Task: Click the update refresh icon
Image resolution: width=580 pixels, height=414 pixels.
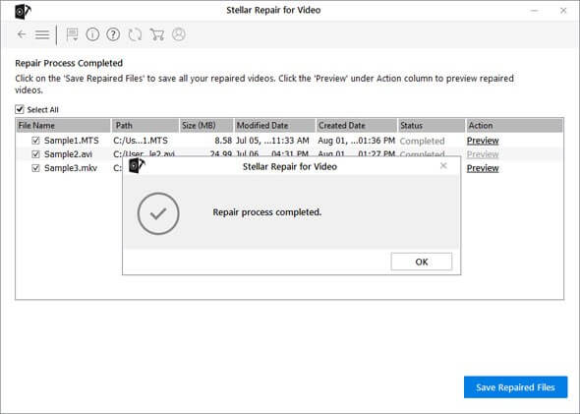Action: click(x=135, y=34)
